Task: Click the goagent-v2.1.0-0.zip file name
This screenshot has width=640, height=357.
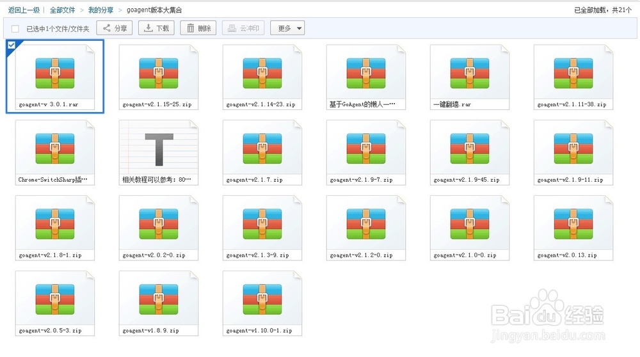Action: [x=465, y=255]
